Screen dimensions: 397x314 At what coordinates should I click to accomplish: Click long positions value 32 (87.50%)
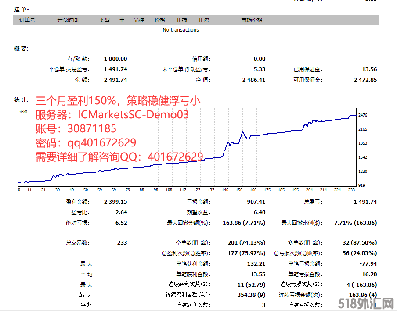point(360,243)
